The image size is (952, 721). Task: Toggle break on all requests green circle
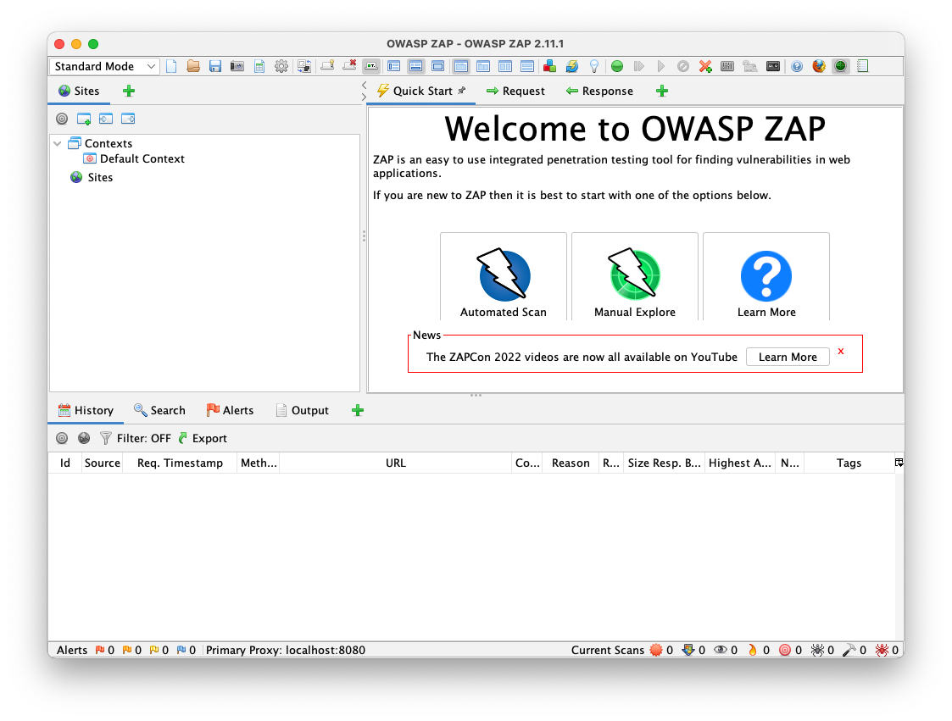tap(617, 66)
